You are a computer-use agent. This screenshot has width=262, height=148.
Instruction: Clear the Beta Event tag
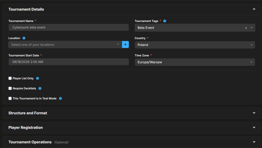pos(246,28)
